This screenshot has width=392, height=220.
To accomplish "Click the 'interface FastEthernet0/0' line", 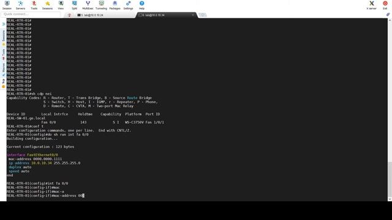I will tap(32, 155).
